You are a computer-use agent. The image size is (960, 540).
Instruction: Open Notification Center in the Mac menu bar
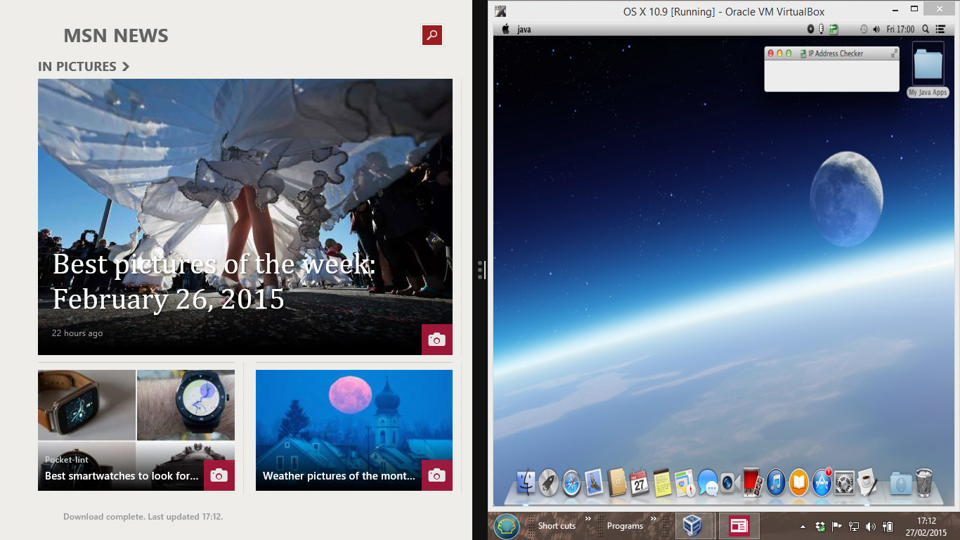[940, 30]
